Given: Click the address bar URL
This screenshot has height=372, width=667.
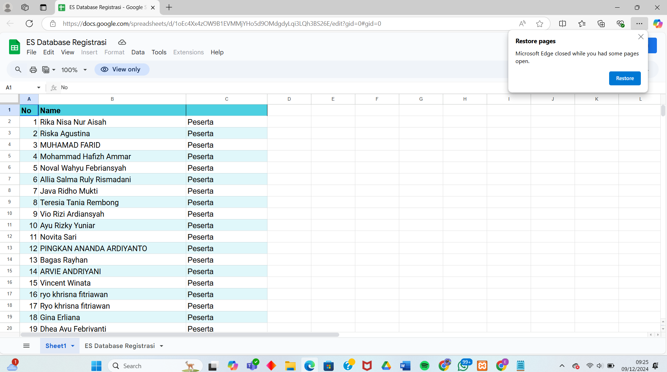Looking at the screenshot, I should pos(222,24).
